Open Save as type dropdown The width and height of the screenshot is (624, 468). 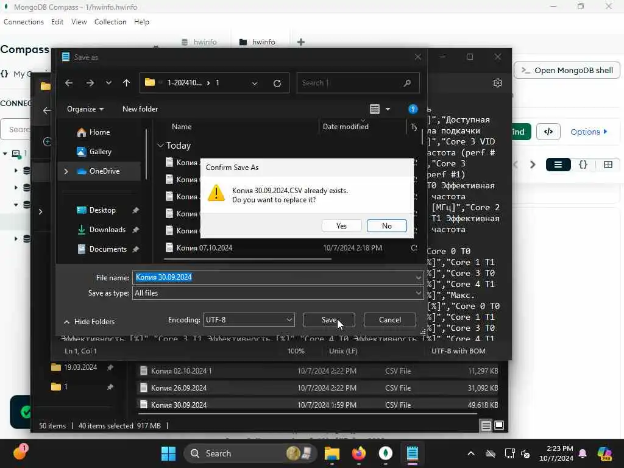(278, 293)
